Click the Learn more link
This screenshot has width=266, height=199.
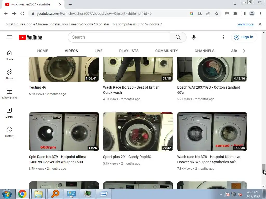pyautogui.click(x=245, y=24)
